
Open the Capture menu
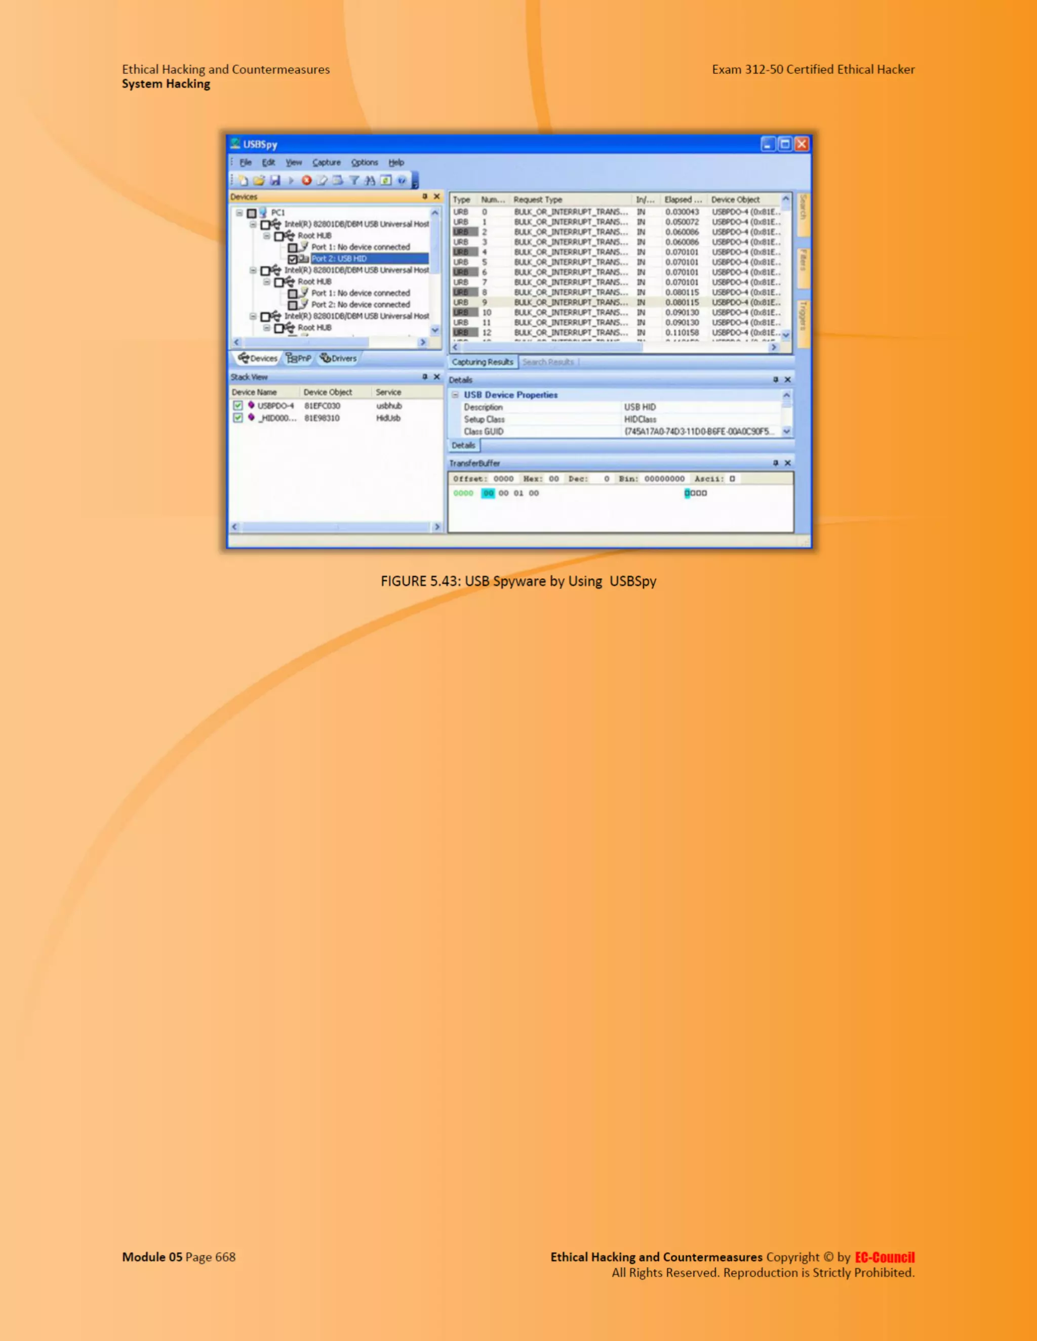pos(326,163)
